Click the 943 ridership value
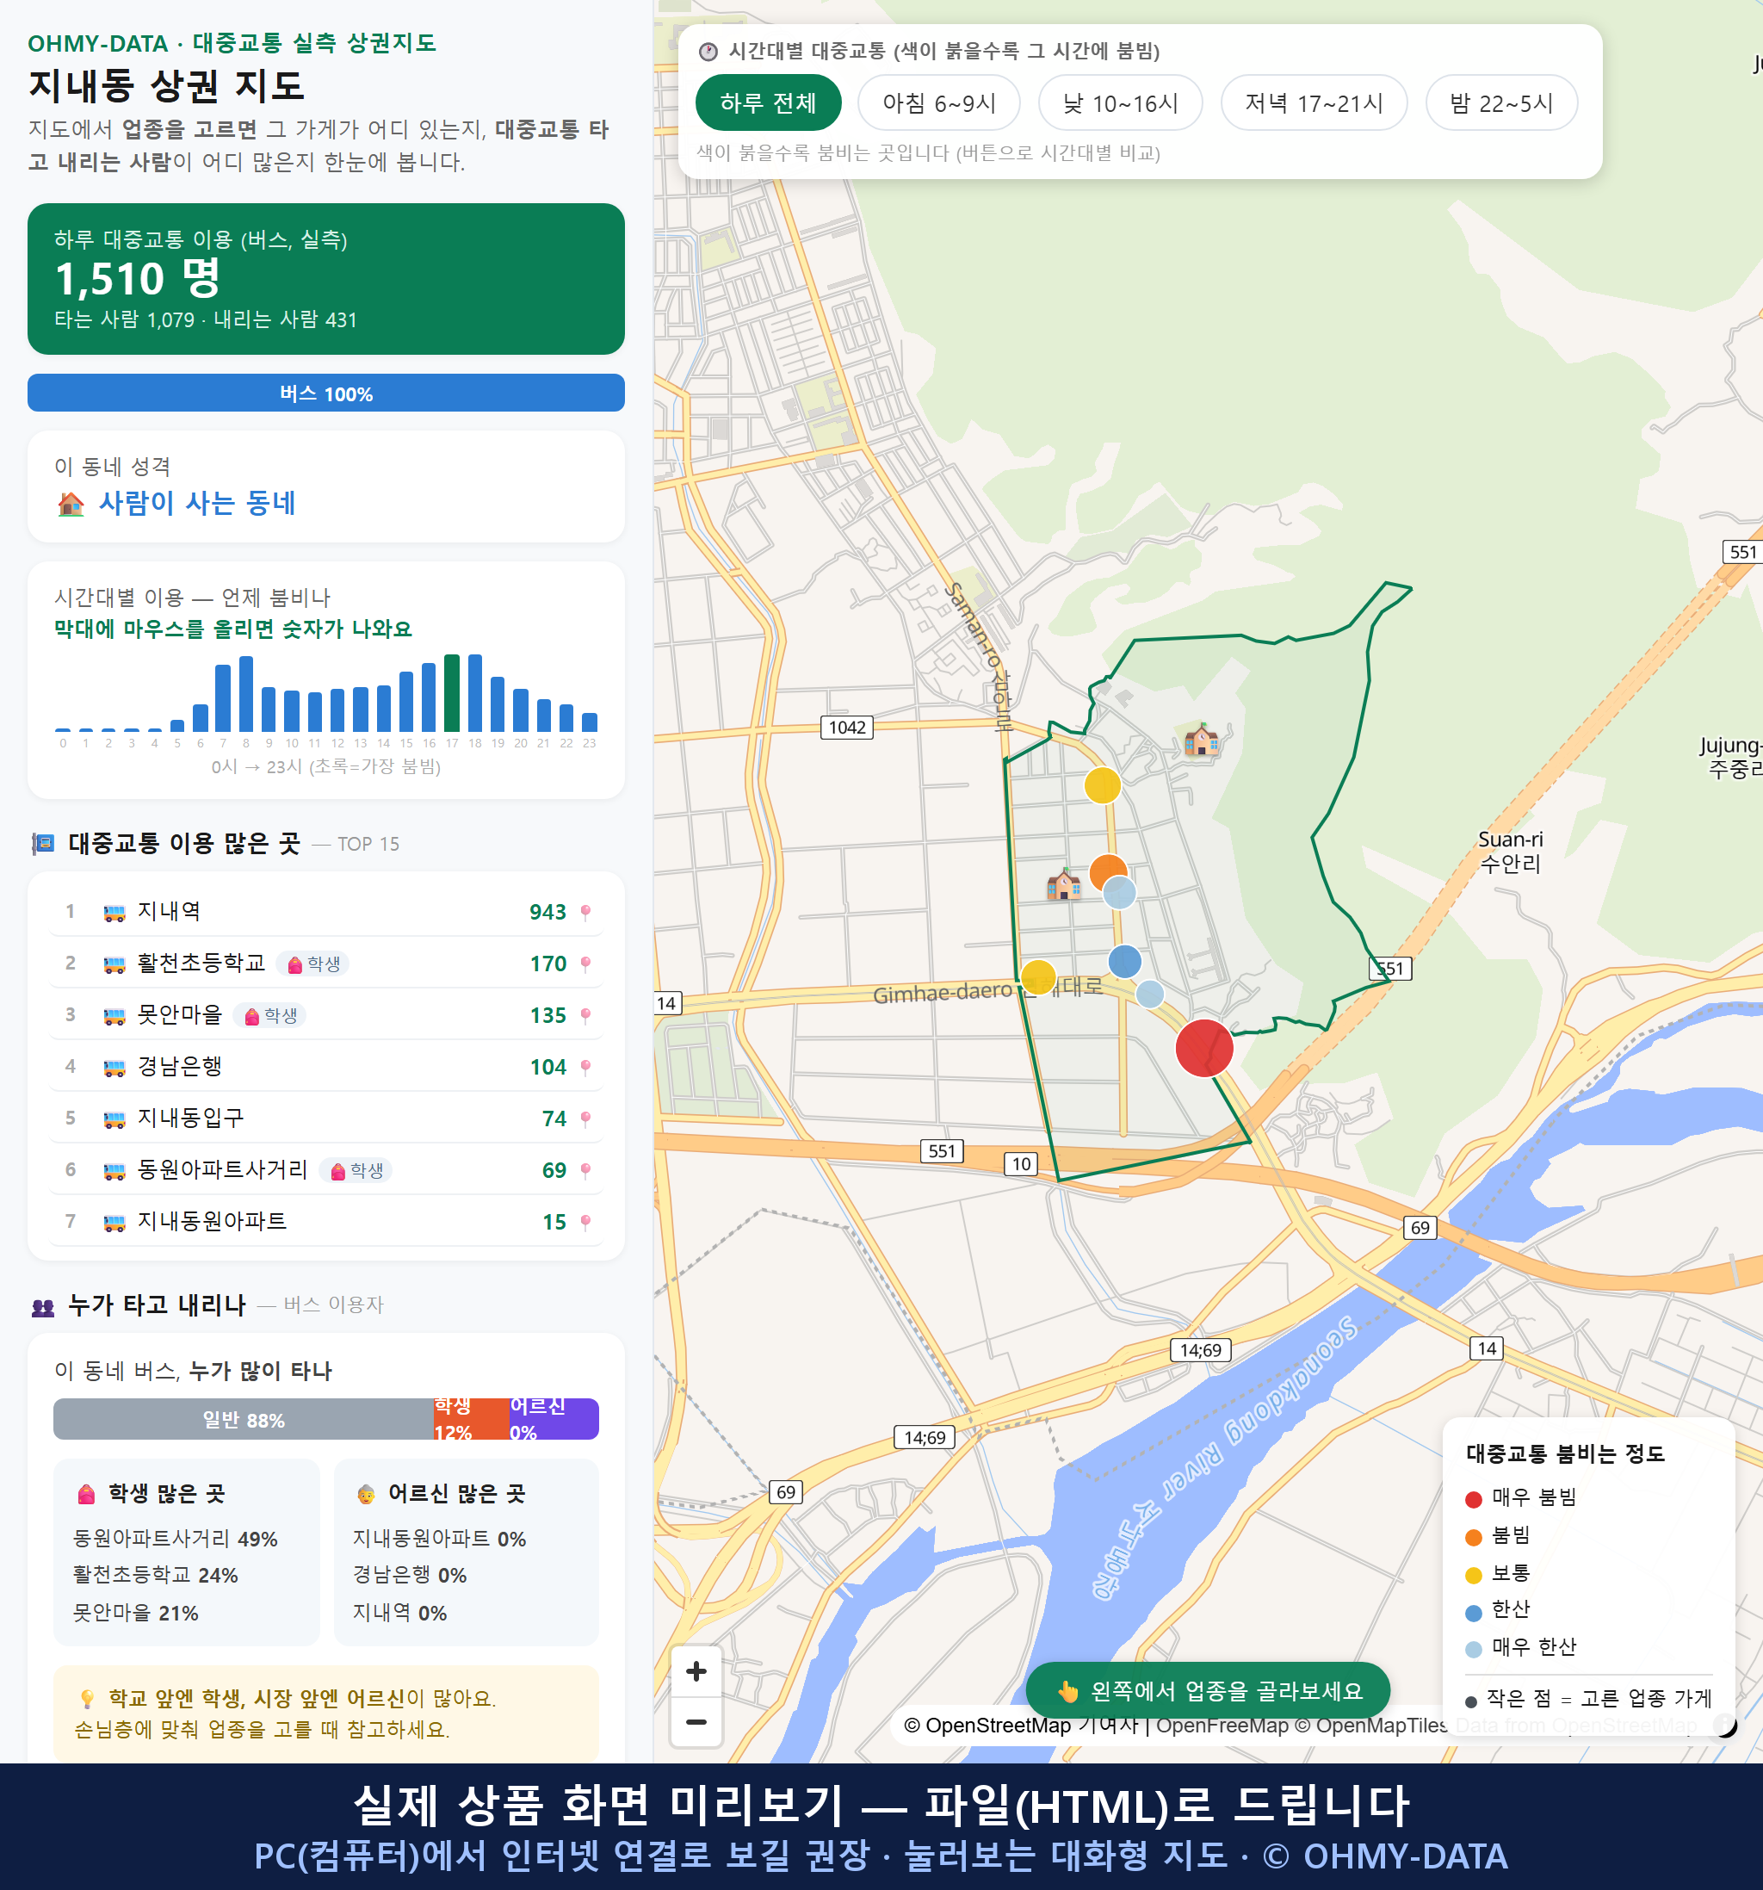Viewport: 1763px width, 1890px height. 547,912
